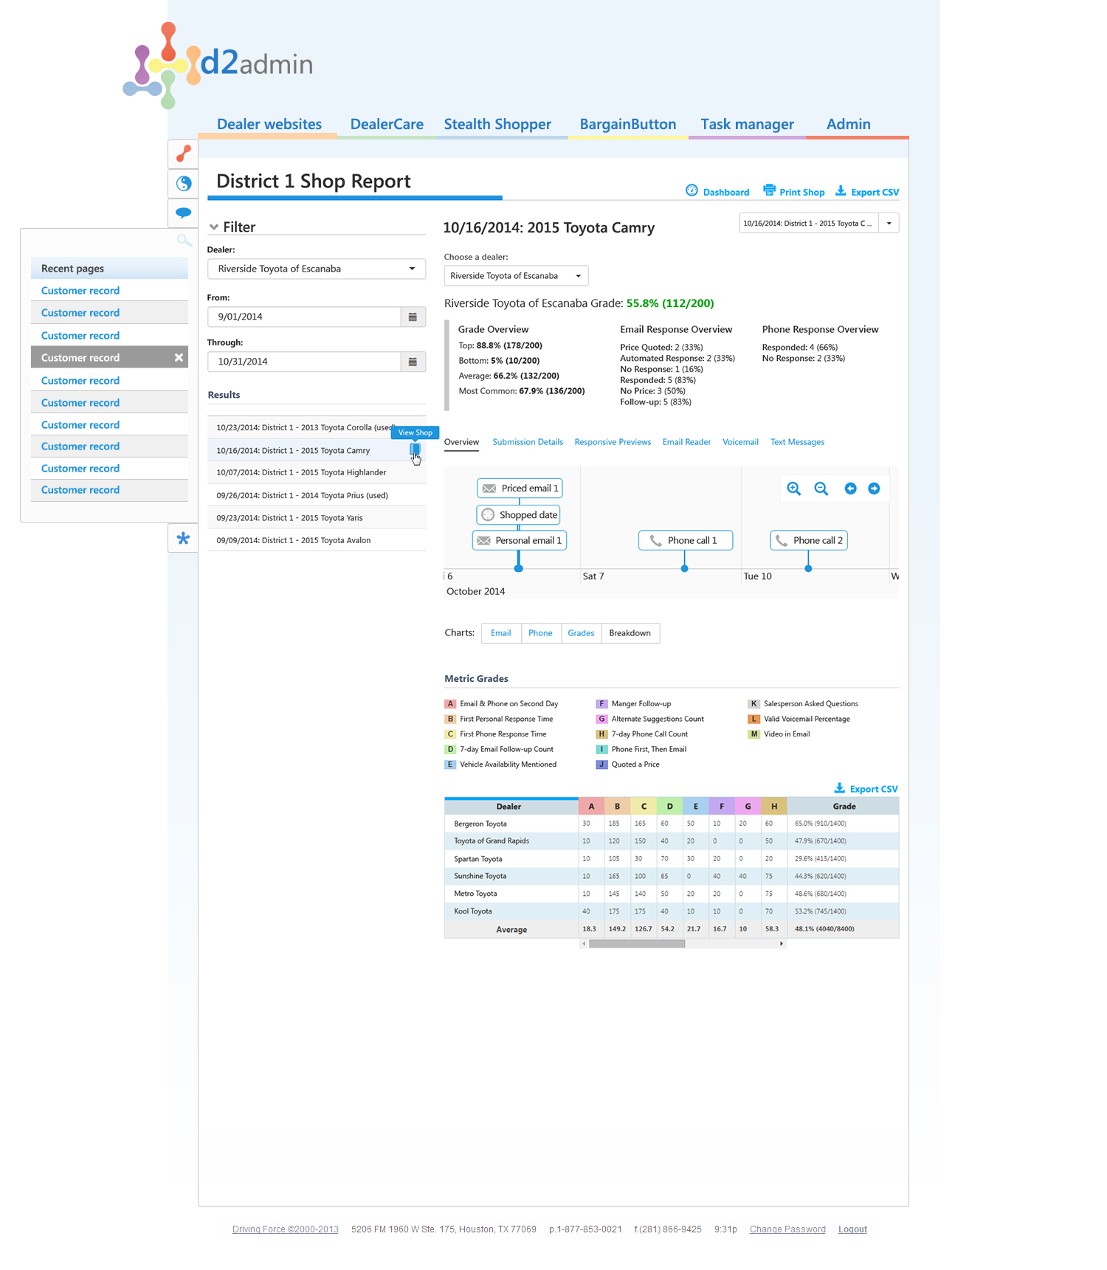Click column H header in dealer table
The height and width of the screenshot is (1270, 1107).
[x=774, y=807]
